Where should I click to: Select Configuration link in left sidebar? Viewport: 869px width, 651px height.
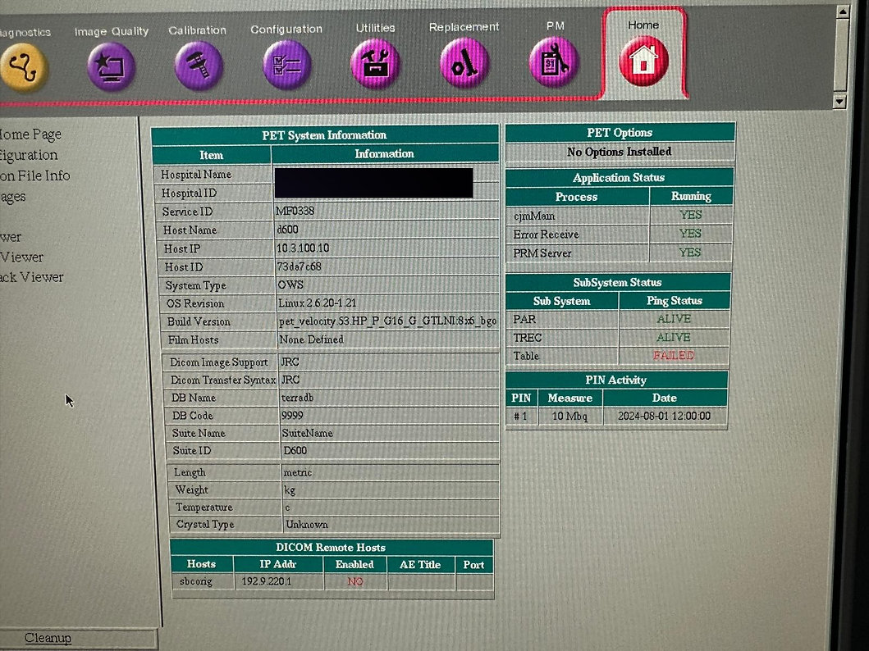pyautogui.click(x=29, y=155)
